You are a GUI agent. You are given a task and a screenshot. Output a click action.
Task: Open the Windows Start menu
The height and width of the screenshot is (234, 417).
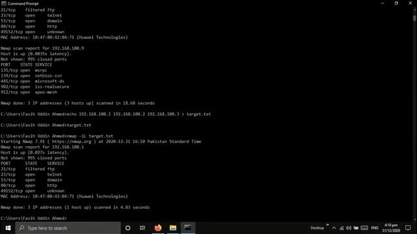tap(8, 228)
